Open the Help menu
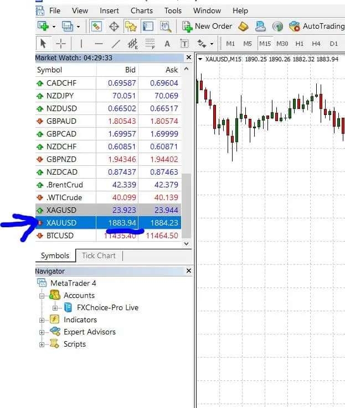The width and height of the screenshot is (345, 408). 240,11
